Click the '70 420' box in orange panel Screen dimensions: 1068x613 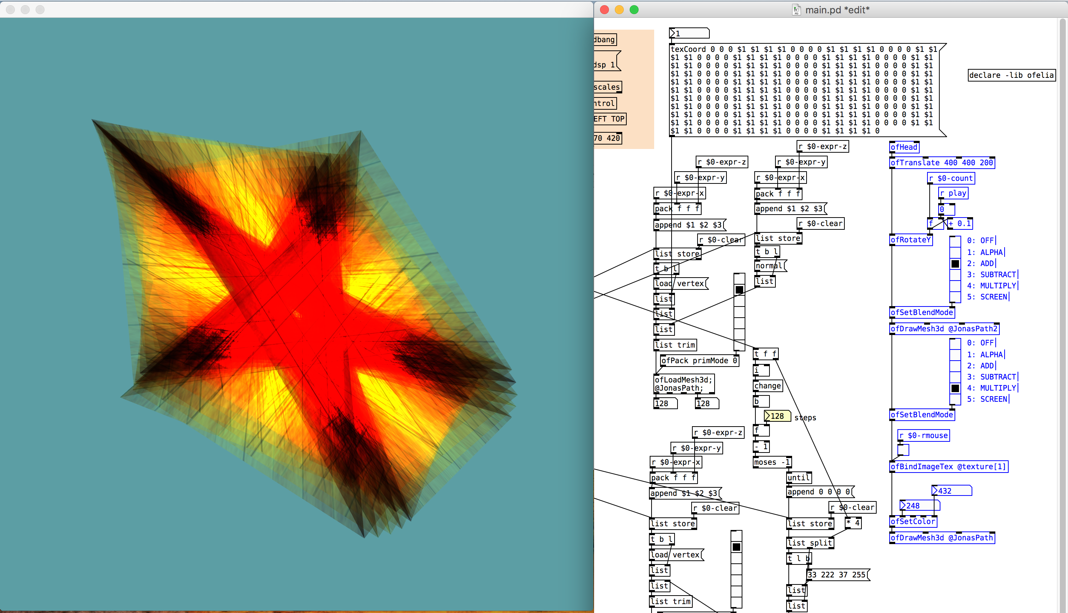click(607, 138)
